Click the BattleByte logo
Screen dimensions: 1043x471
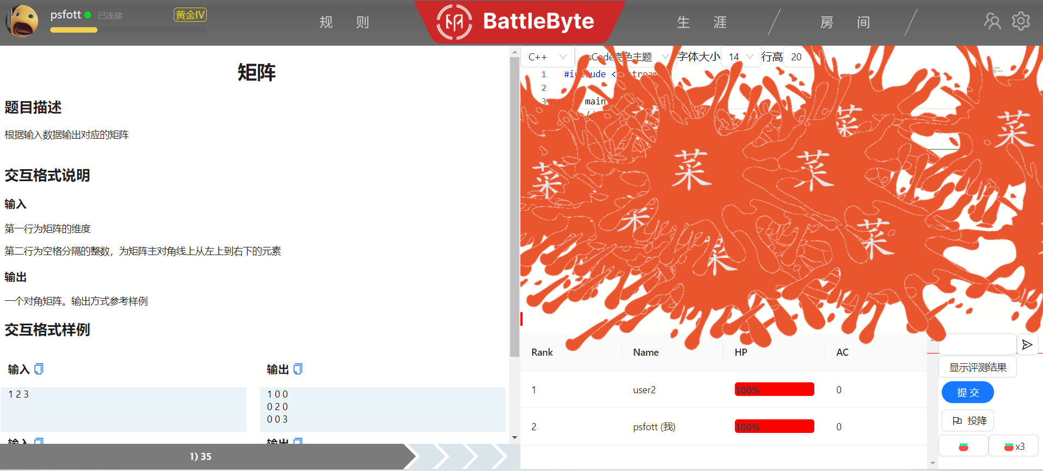tap(519, 22)
